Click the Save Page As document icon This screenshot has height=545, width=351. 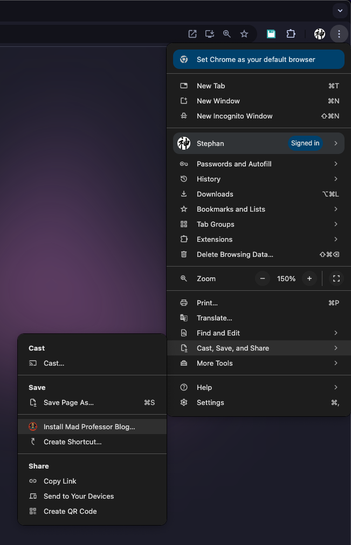33,402
